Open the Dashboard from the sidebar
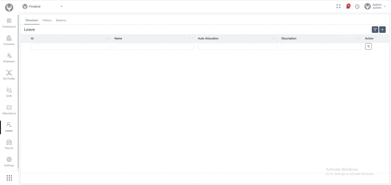This screenshot has height=185, width=391. point(9,23)
